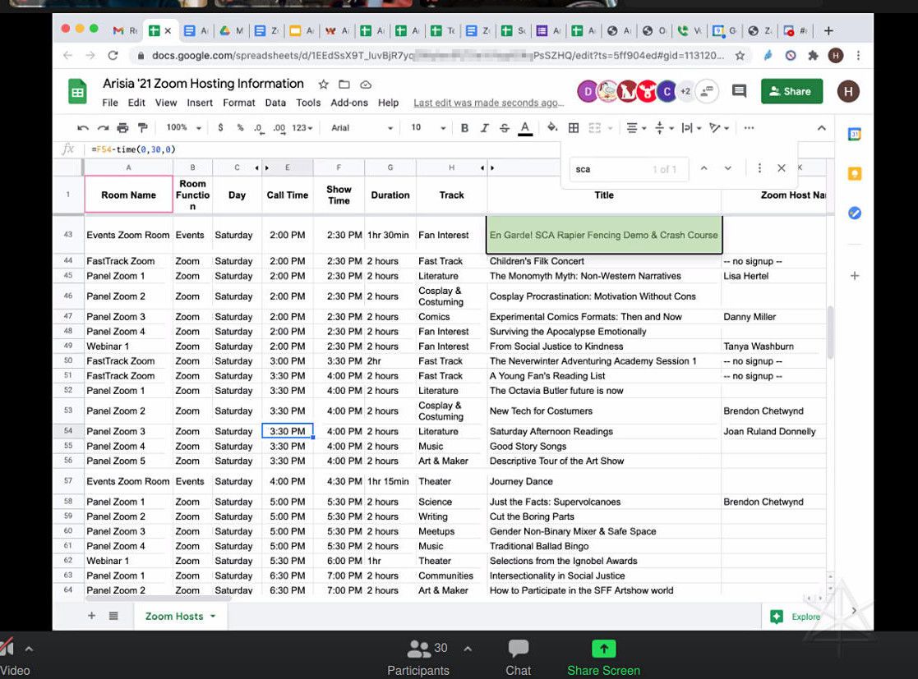Open the Borders tool

tap(574, 128)
